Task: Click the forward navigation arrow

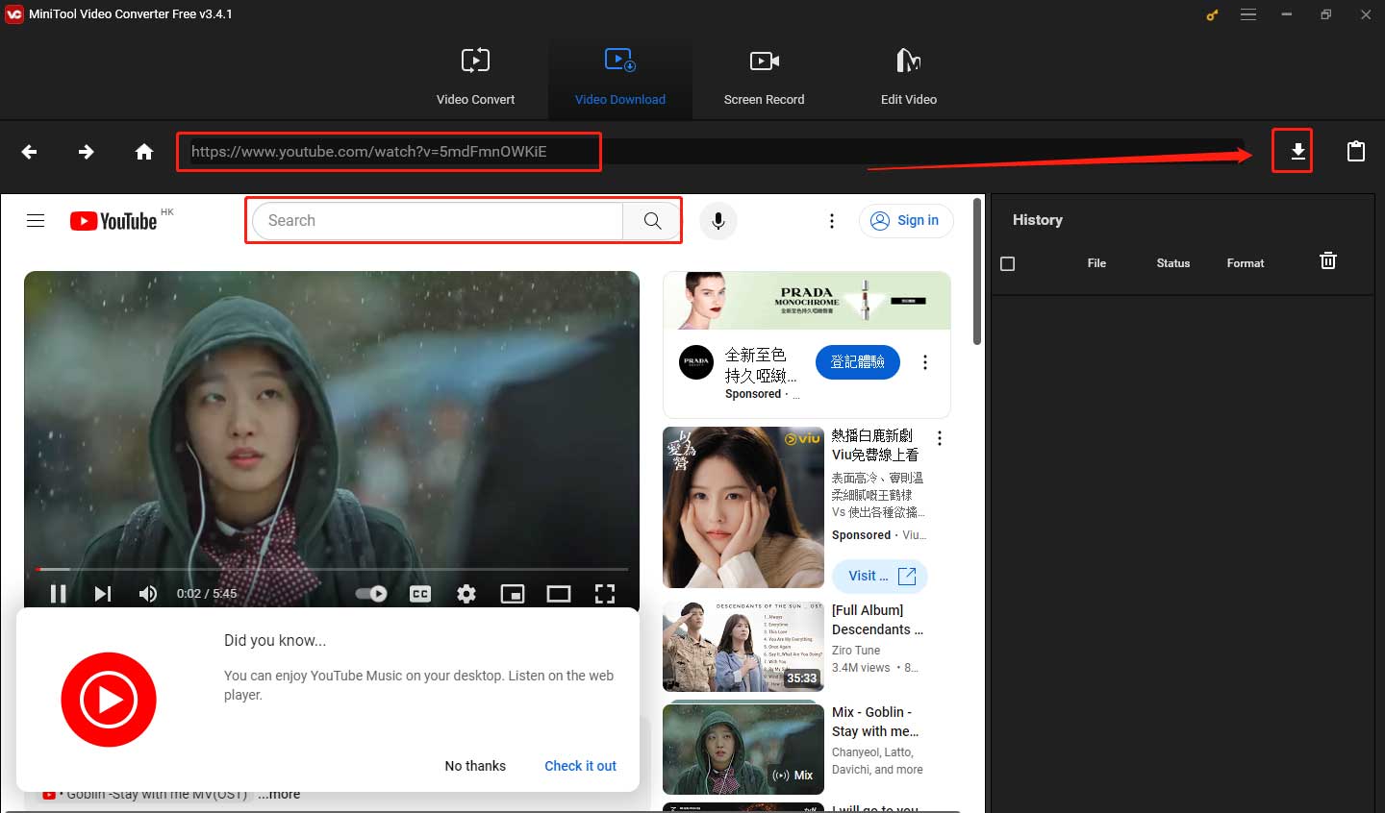Action: pyautogui.click(x=87, y=152)
